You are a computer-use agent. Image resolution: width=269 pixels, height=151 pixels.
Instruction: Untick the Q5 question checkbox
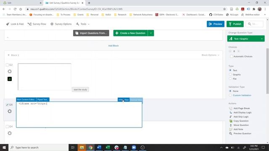[7, 104]
